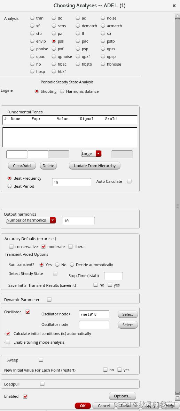This screenshot has width=180, height=411.
Task: Choose the ac analysis radio button
Action: click(78, 18)
